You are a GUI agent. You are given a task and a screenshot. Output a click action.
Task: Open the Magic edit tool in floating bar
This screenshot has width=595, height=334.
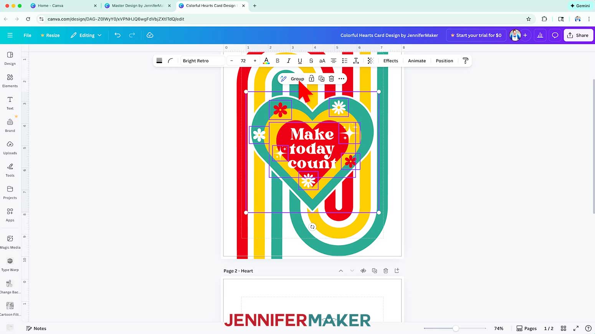(283, 79)
